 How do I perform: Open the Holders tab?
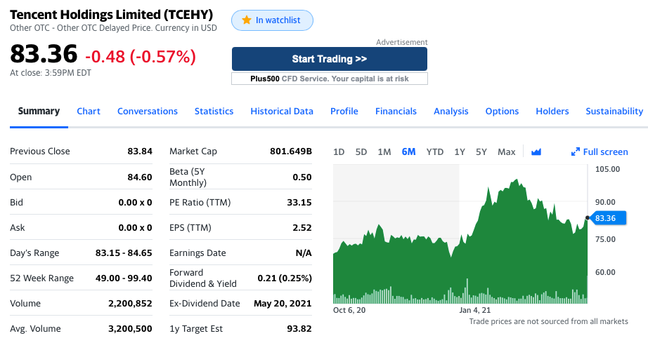tap(552, 112)
